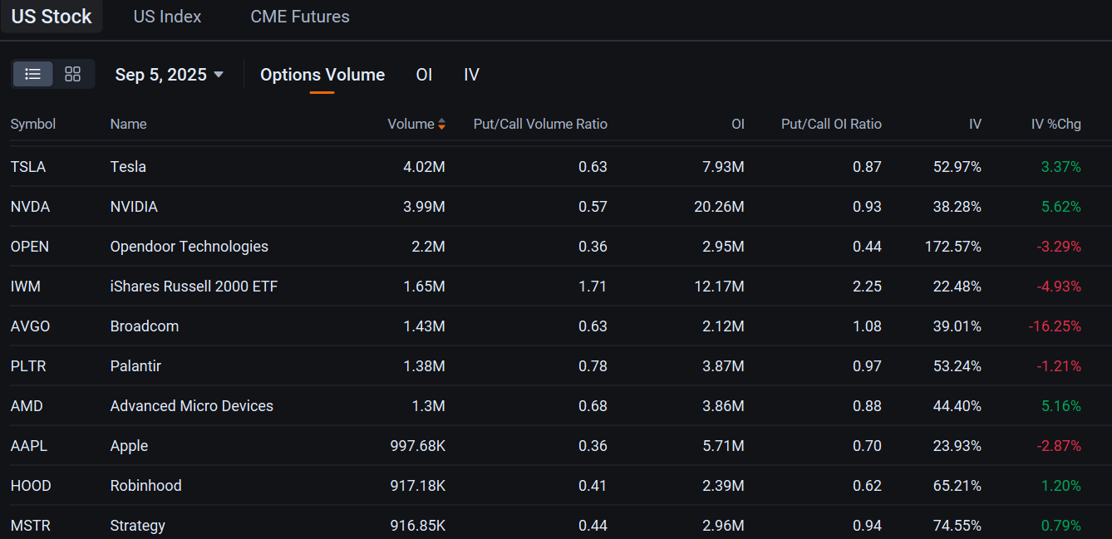Viewport: 1112px width, 539px height.
Task: Switch to grid view layout
Action: (x=72, y=74)
